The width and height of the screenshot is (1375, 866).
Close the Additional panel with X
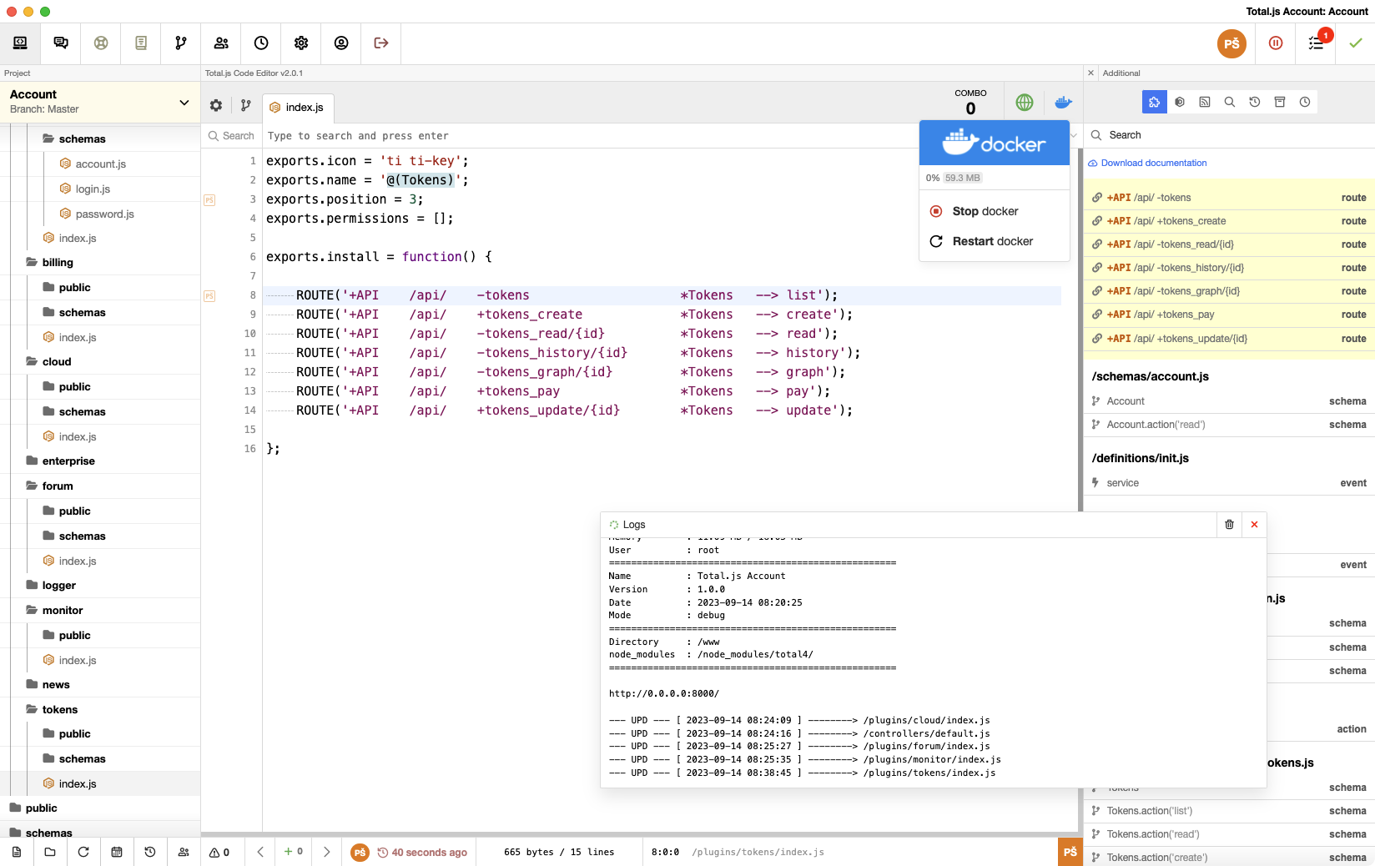[1090, 73]
